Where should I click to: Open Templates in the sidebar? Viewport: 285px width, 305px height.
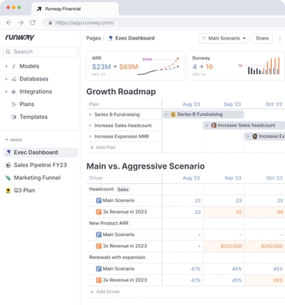(34, 117)
